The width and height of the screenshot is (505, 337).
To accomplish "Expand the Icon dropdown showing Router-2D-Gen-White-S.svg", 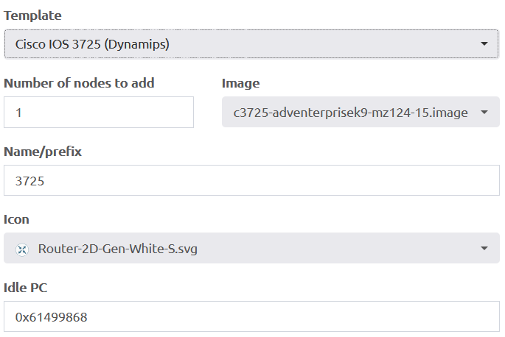I will point(251,248).
